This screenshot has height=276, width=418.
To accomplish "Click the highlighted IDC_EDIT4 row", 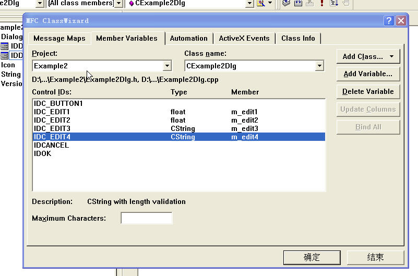I will [x=178, y=137].
